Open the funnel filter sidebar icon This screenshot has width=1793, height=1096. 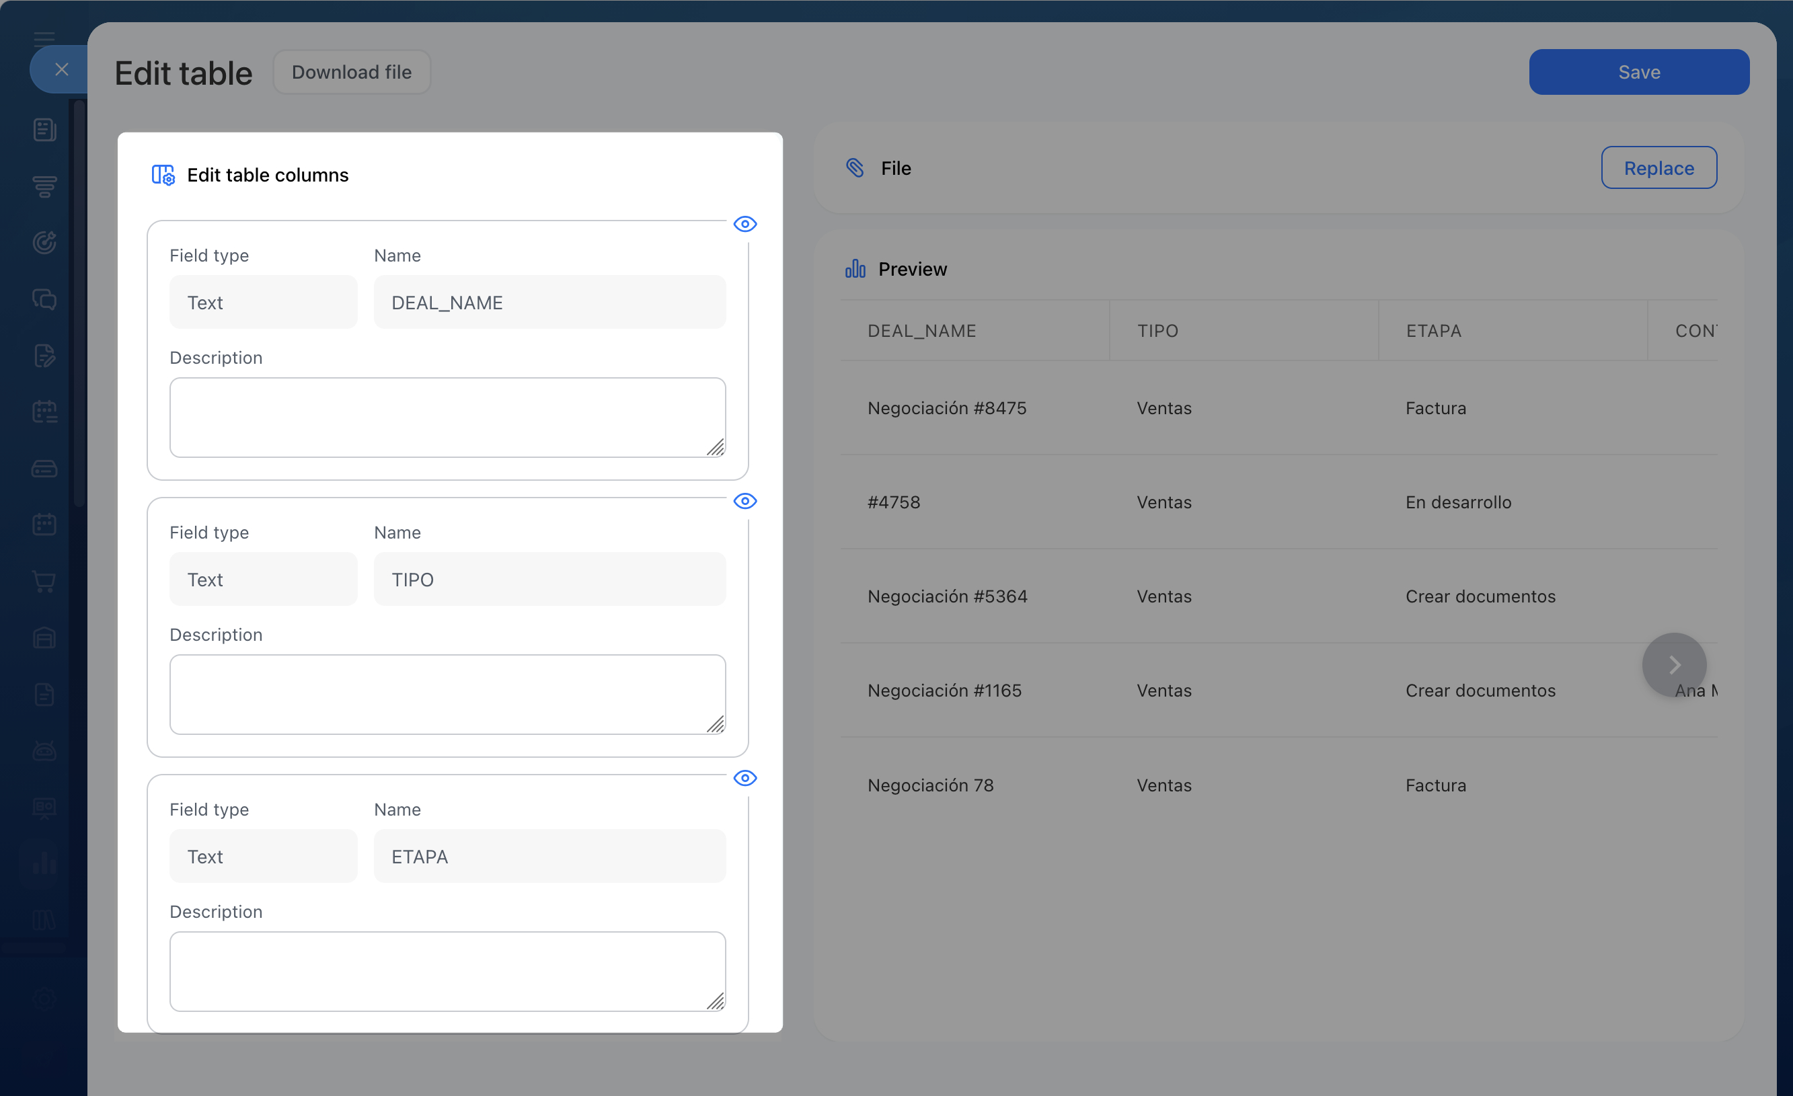pos(44,186)
